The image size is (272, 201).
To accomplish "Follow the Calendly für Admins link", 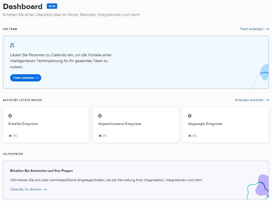I will 28,189.
